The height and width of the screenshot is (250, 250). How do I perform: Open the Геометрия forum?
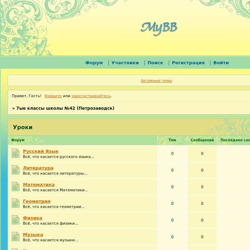(x=37, y=201)
